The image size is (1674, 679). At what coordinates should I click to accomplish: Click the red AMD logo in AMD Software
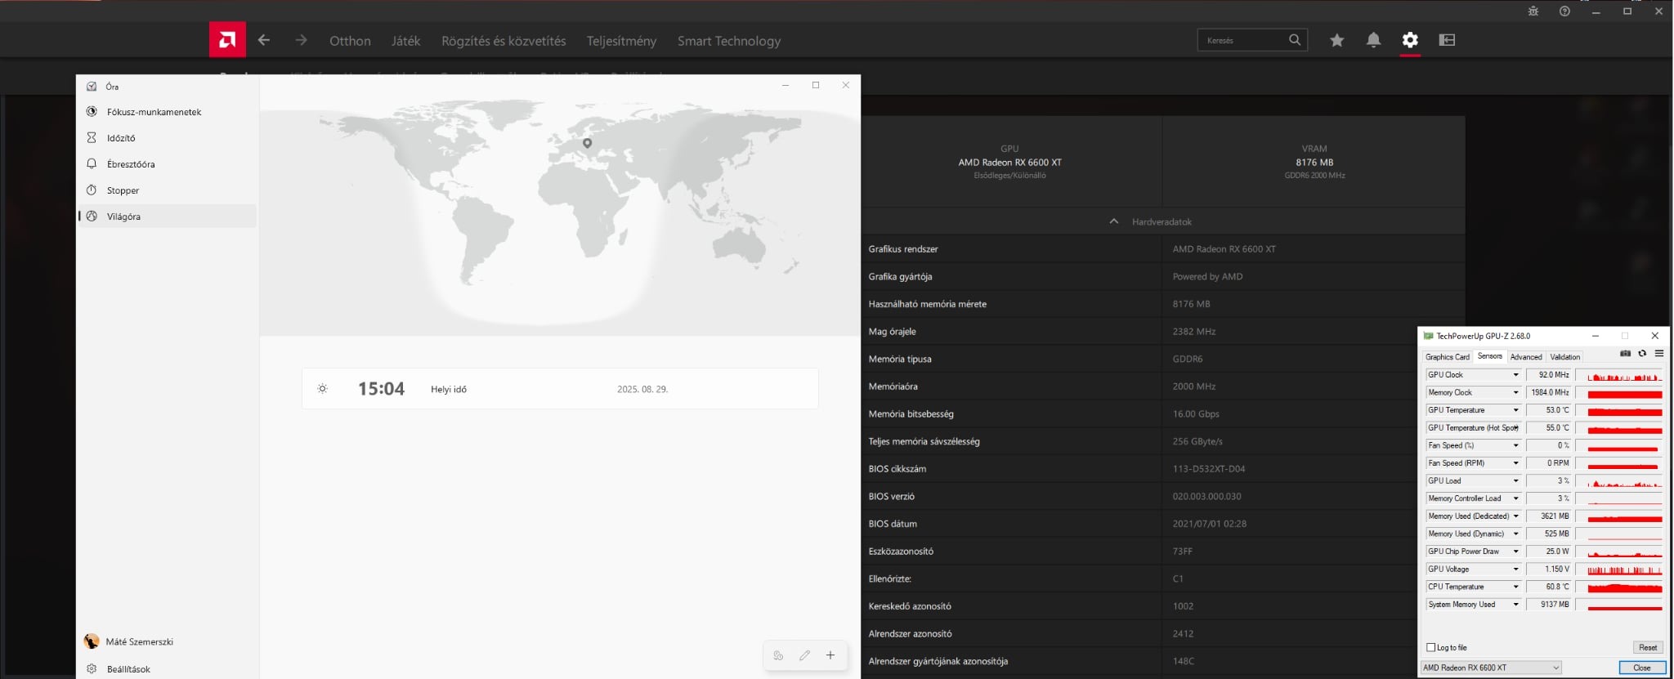point(227,40)
